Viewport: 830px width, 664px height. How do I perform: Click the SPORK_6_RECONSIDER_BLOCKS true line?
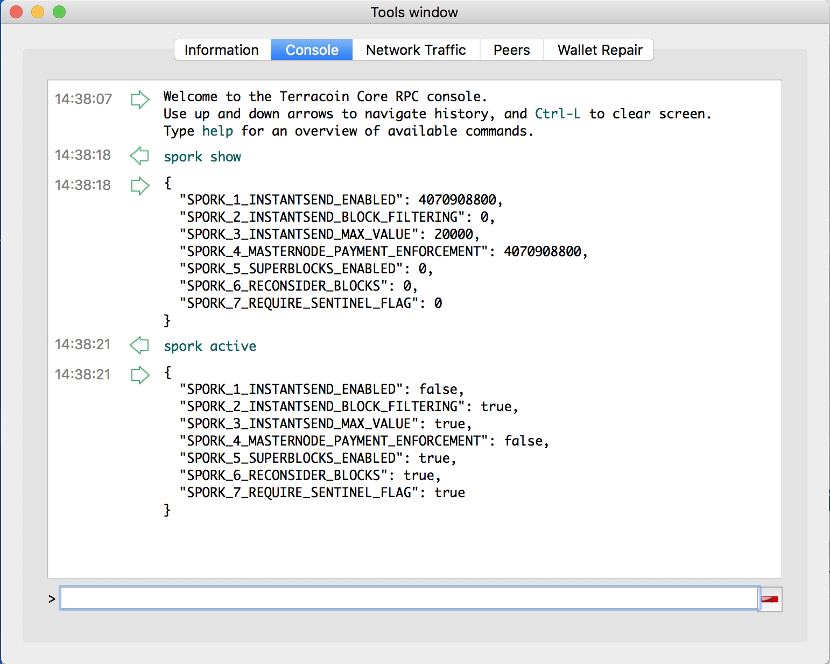(x=310, y=476)
